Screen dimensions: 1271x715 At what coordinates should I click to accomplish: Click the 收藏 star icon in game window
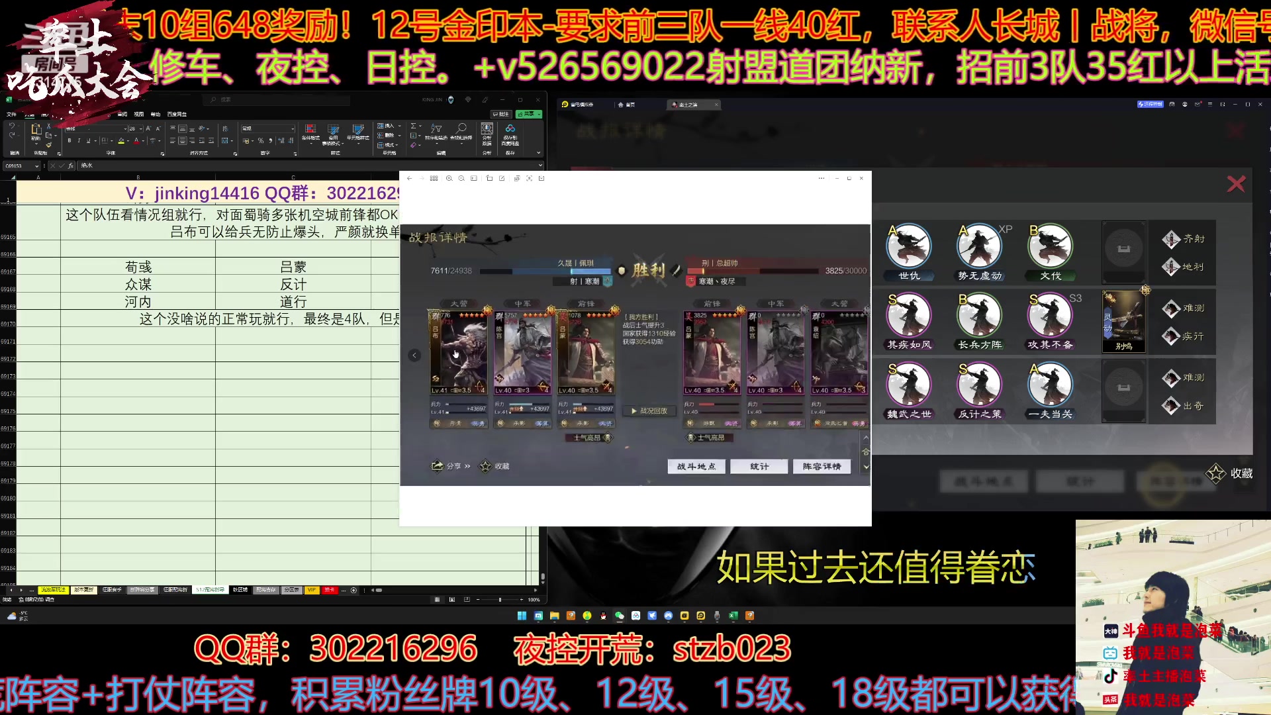tap(1216, 473)
